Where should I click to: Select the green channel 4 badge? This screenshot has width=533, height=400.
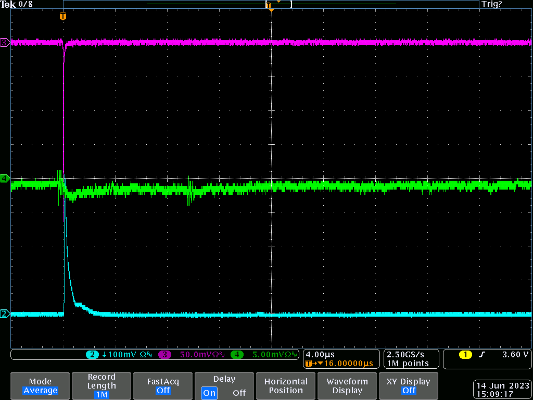coord(237,355)
